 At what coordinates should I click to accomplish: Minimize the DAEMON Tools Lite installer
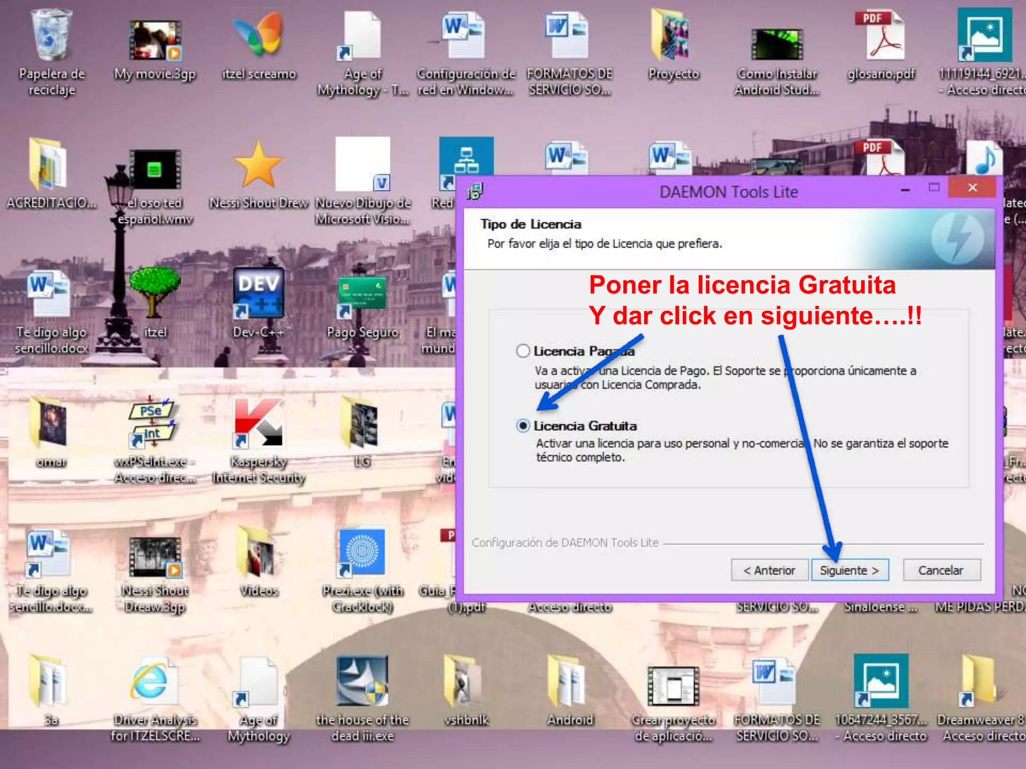(905, 190)
